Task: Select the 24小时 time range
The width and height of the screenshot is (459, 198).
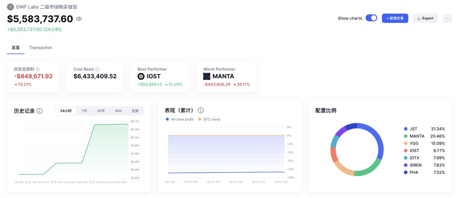Action: click(66, 111)
